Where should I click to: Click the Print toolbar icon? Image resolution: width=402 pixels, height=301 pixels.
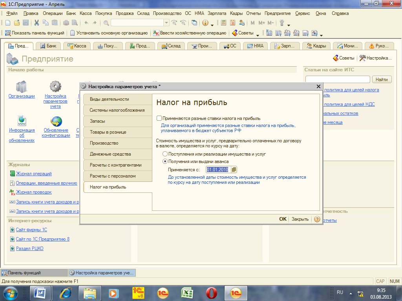(x=66, y=23)
